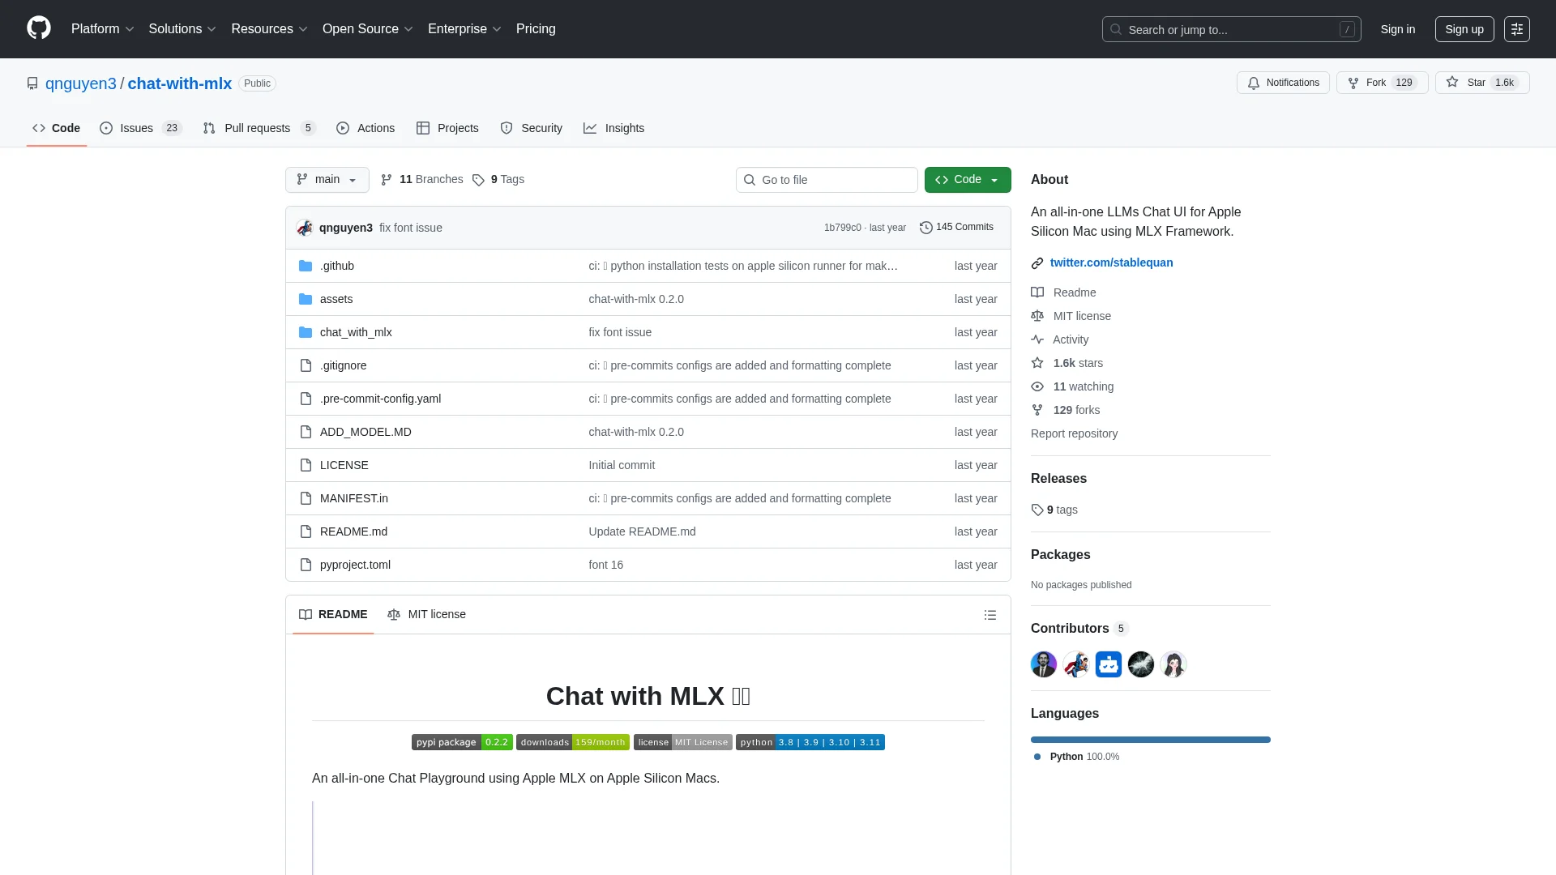Screen dimensions: 1556x875
Task: Expand the main branch dropdown
Action: click(x=327, y=179)
